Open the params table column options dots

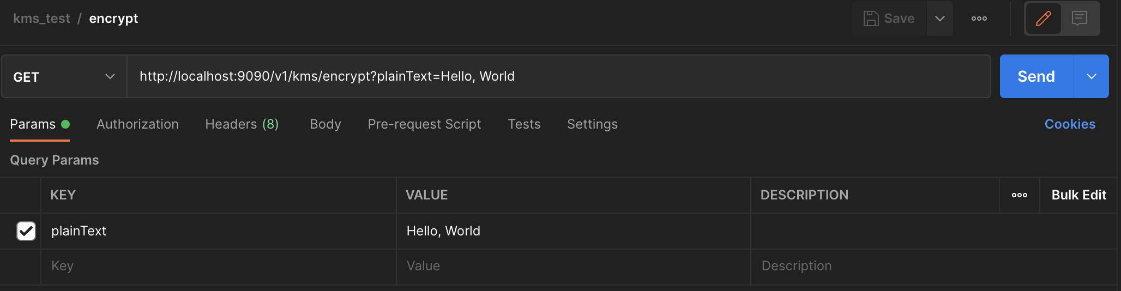pos(1019,195)
